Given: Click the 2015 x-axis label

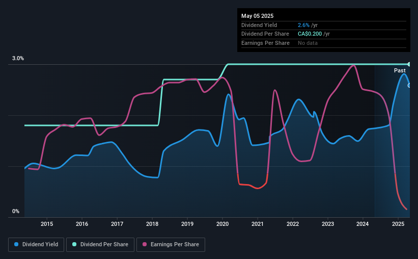Looking at the screenshot, I should point(47,224).
